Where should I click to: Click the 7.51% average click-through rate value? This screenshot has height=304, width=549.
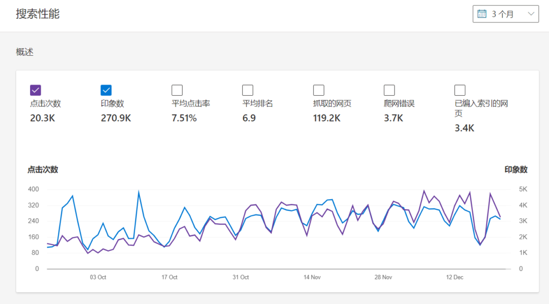(x=184, y=118)
